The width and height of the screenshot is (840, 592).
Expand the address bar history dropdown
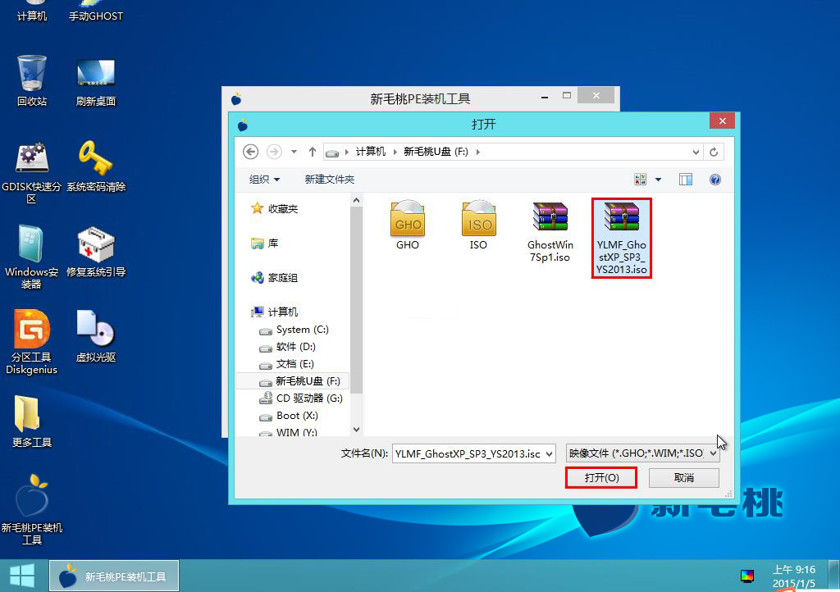click(696, 152)
